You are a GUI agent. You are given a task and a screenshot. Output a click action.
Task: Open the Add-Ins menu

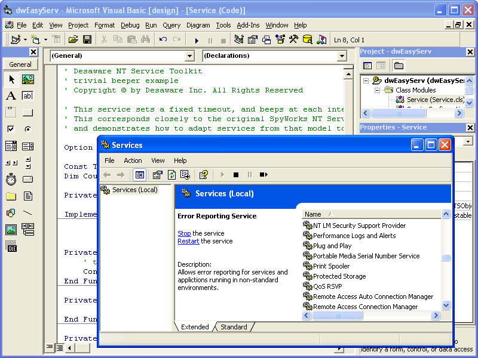pyautogui.click(x=248, y=25)
